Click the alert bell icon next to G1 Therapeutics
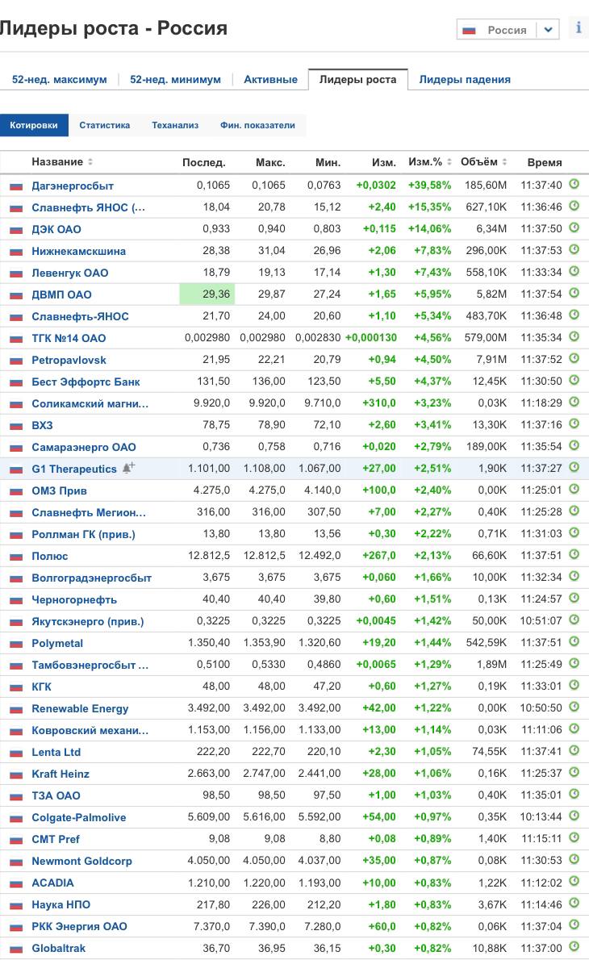 pos(128,468)
